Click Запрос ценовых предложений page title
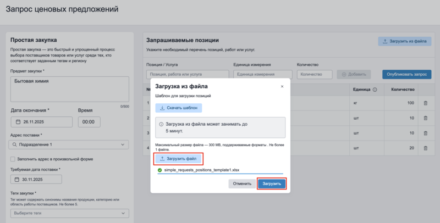This screenshot has width=440, height=223. pos(62,9)
